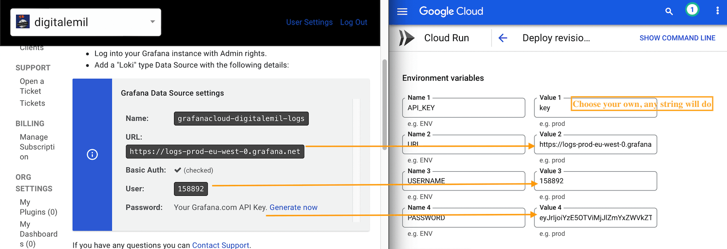Click the Value 3 field containing 158892

click(595, 181)
